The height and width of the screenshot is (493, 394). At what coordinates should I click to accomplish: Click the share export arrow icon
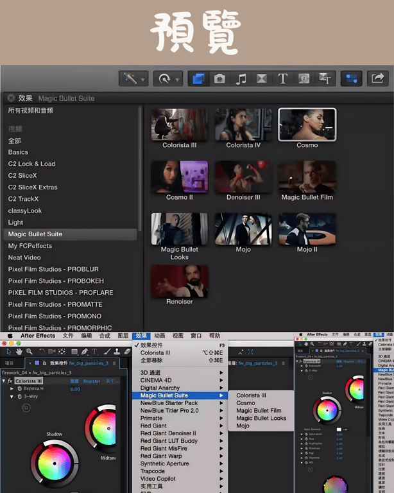pos(377,78)
